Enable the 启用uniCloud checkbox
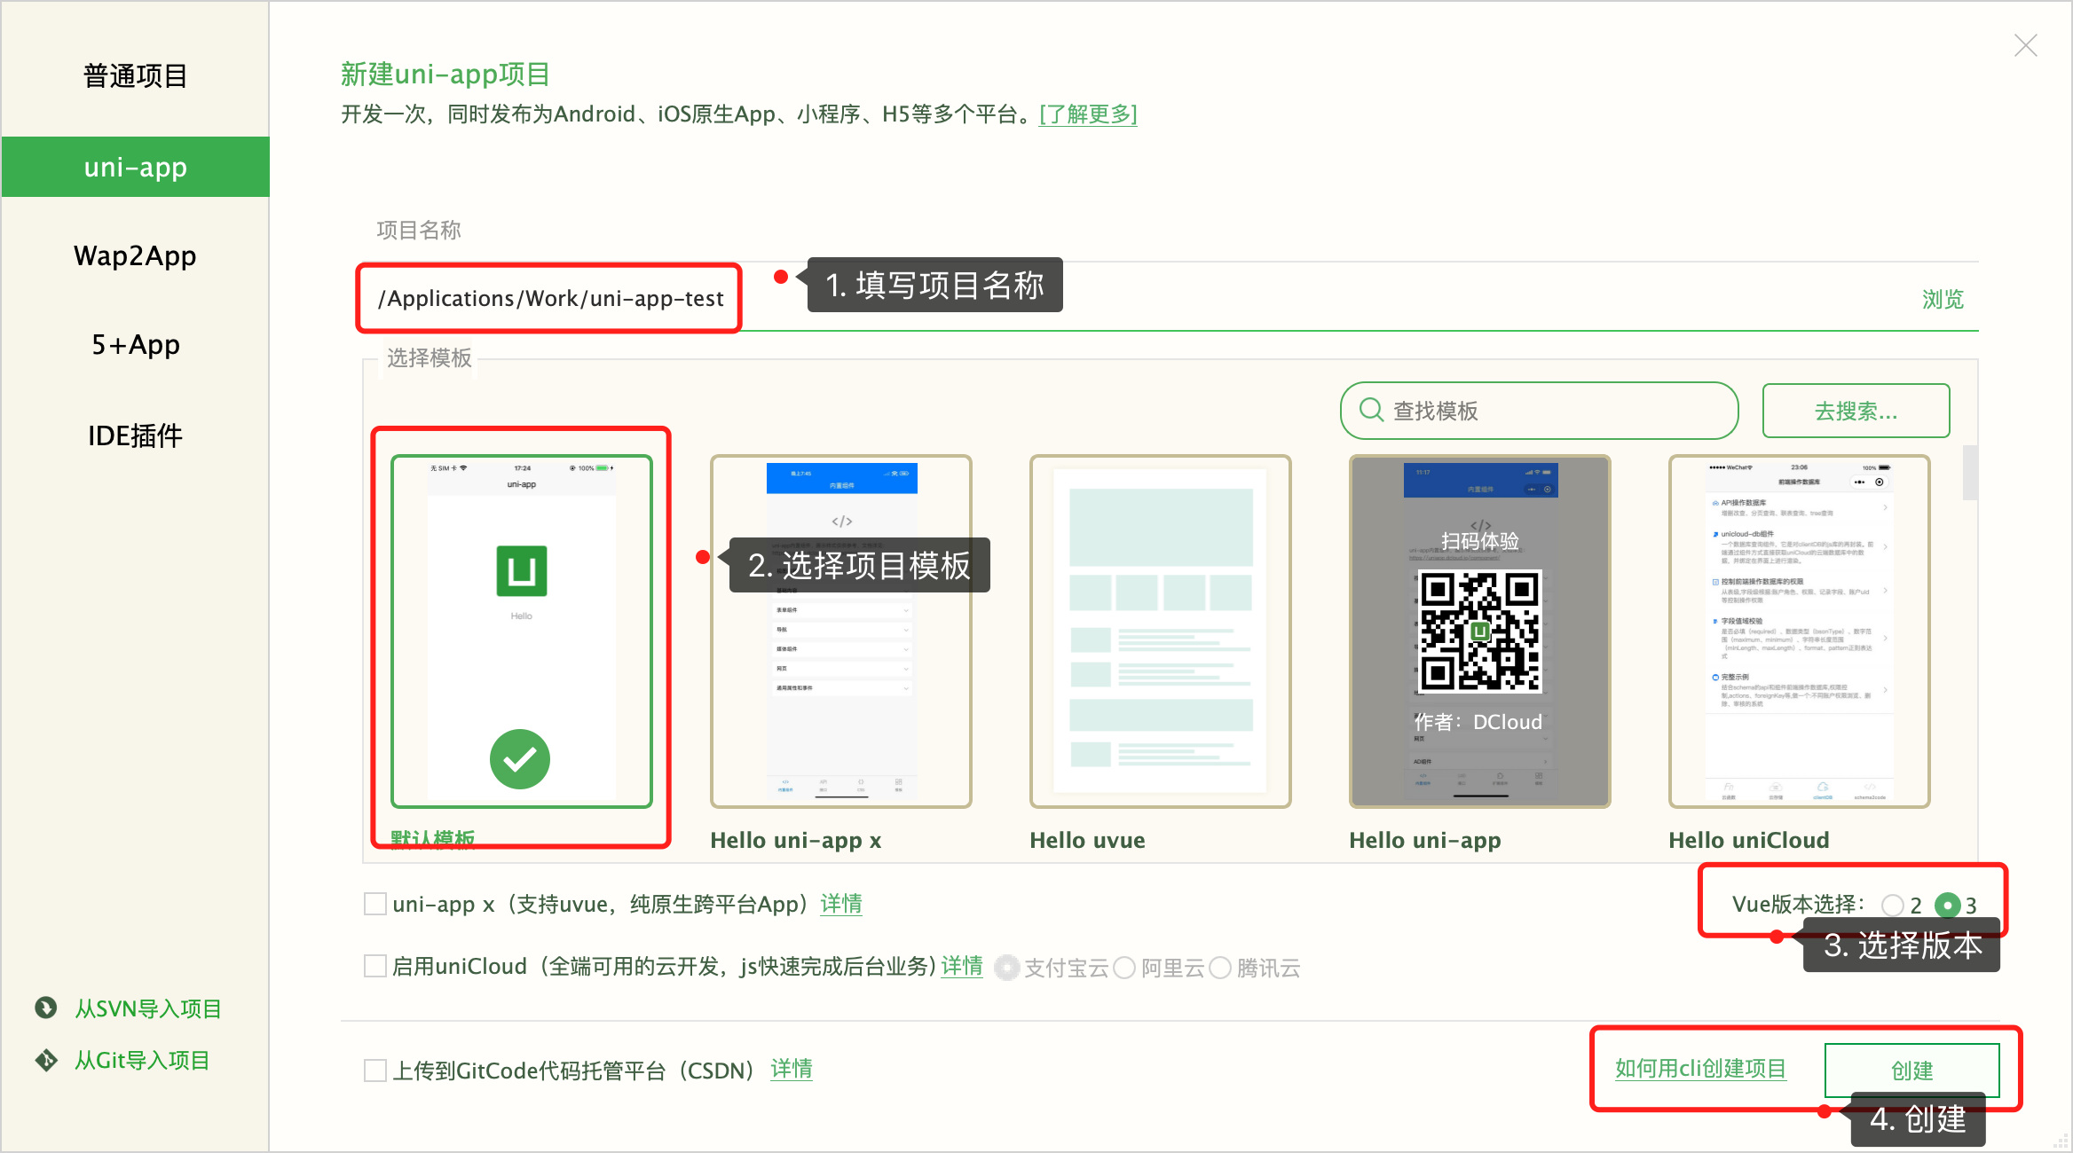Image resolution: width=2073 pixels, height=1153 pixels. (375, 966)
